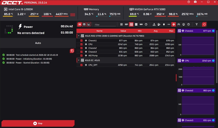Click the Memory section label

pos(94,9)
